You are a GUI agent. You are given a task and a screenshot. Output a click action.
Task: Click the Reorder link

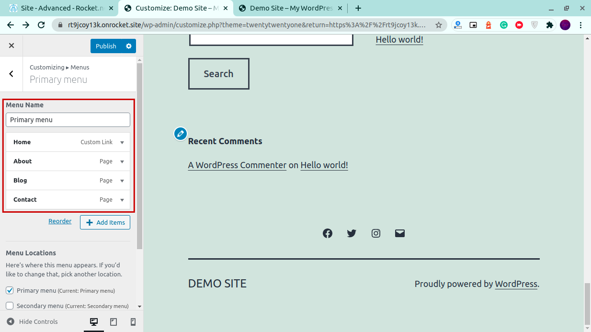click(x=60, y=221)
